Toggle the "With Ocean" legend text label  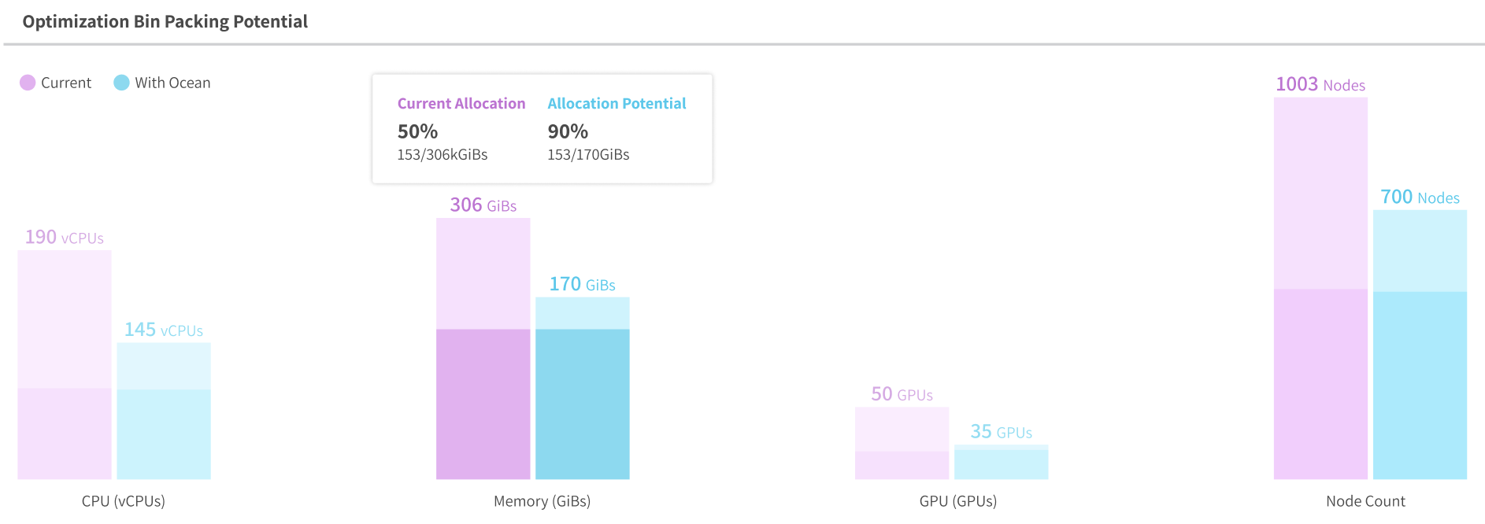172,83
